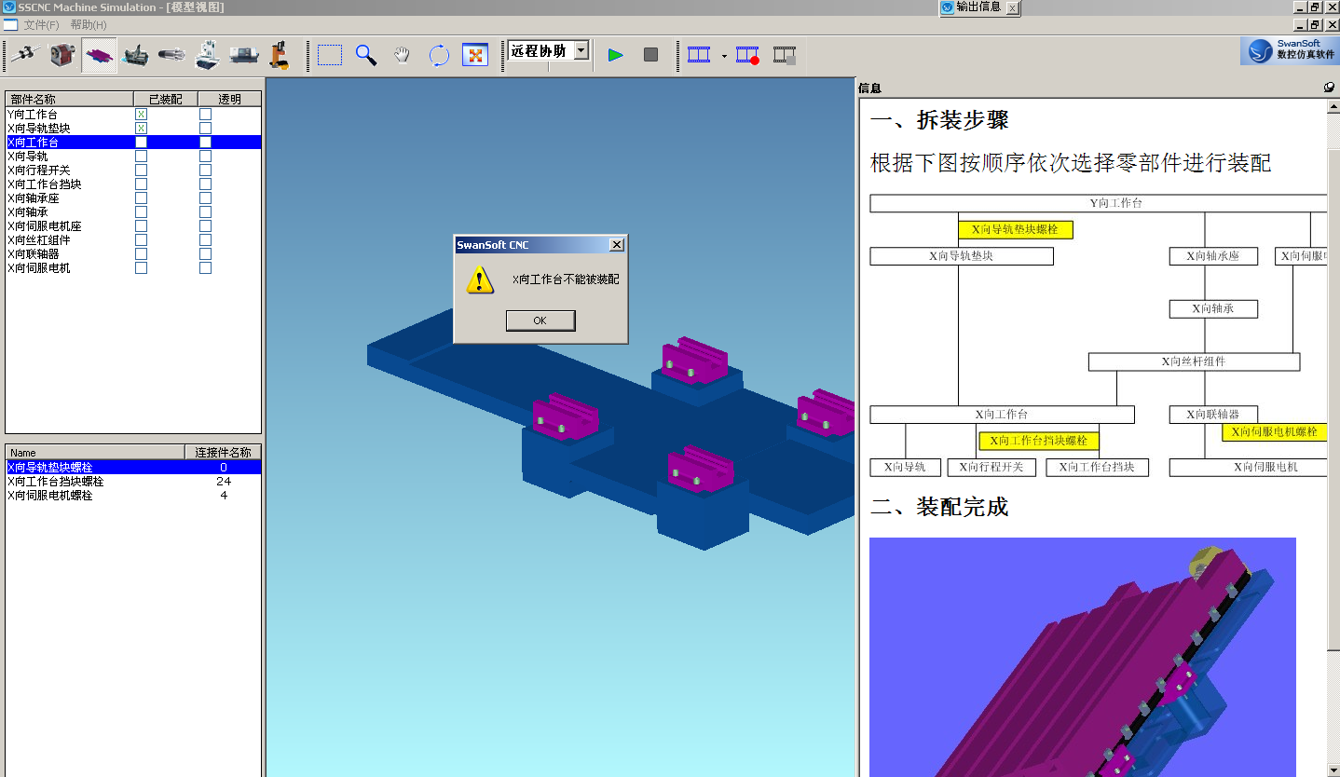
Task: Click the record video icon with red dot
Action: click(747, 56)
